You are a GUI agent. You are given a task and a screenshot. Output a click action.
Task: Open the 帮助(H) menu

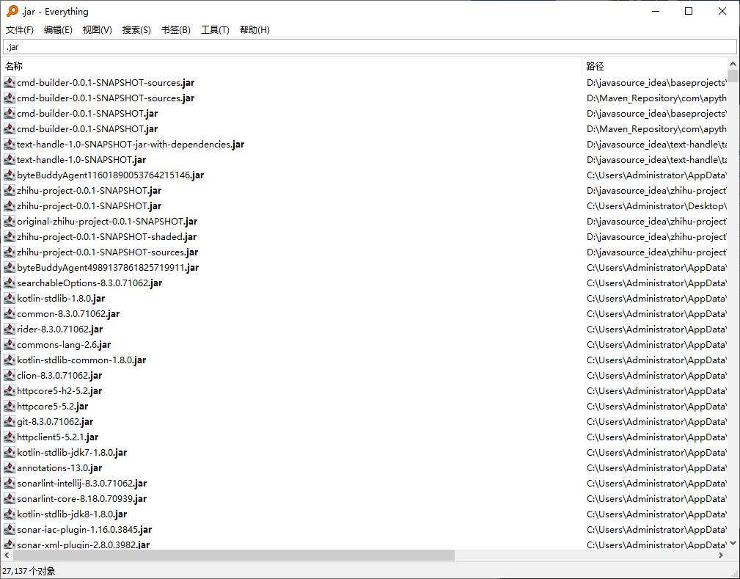tap(254, 30)
